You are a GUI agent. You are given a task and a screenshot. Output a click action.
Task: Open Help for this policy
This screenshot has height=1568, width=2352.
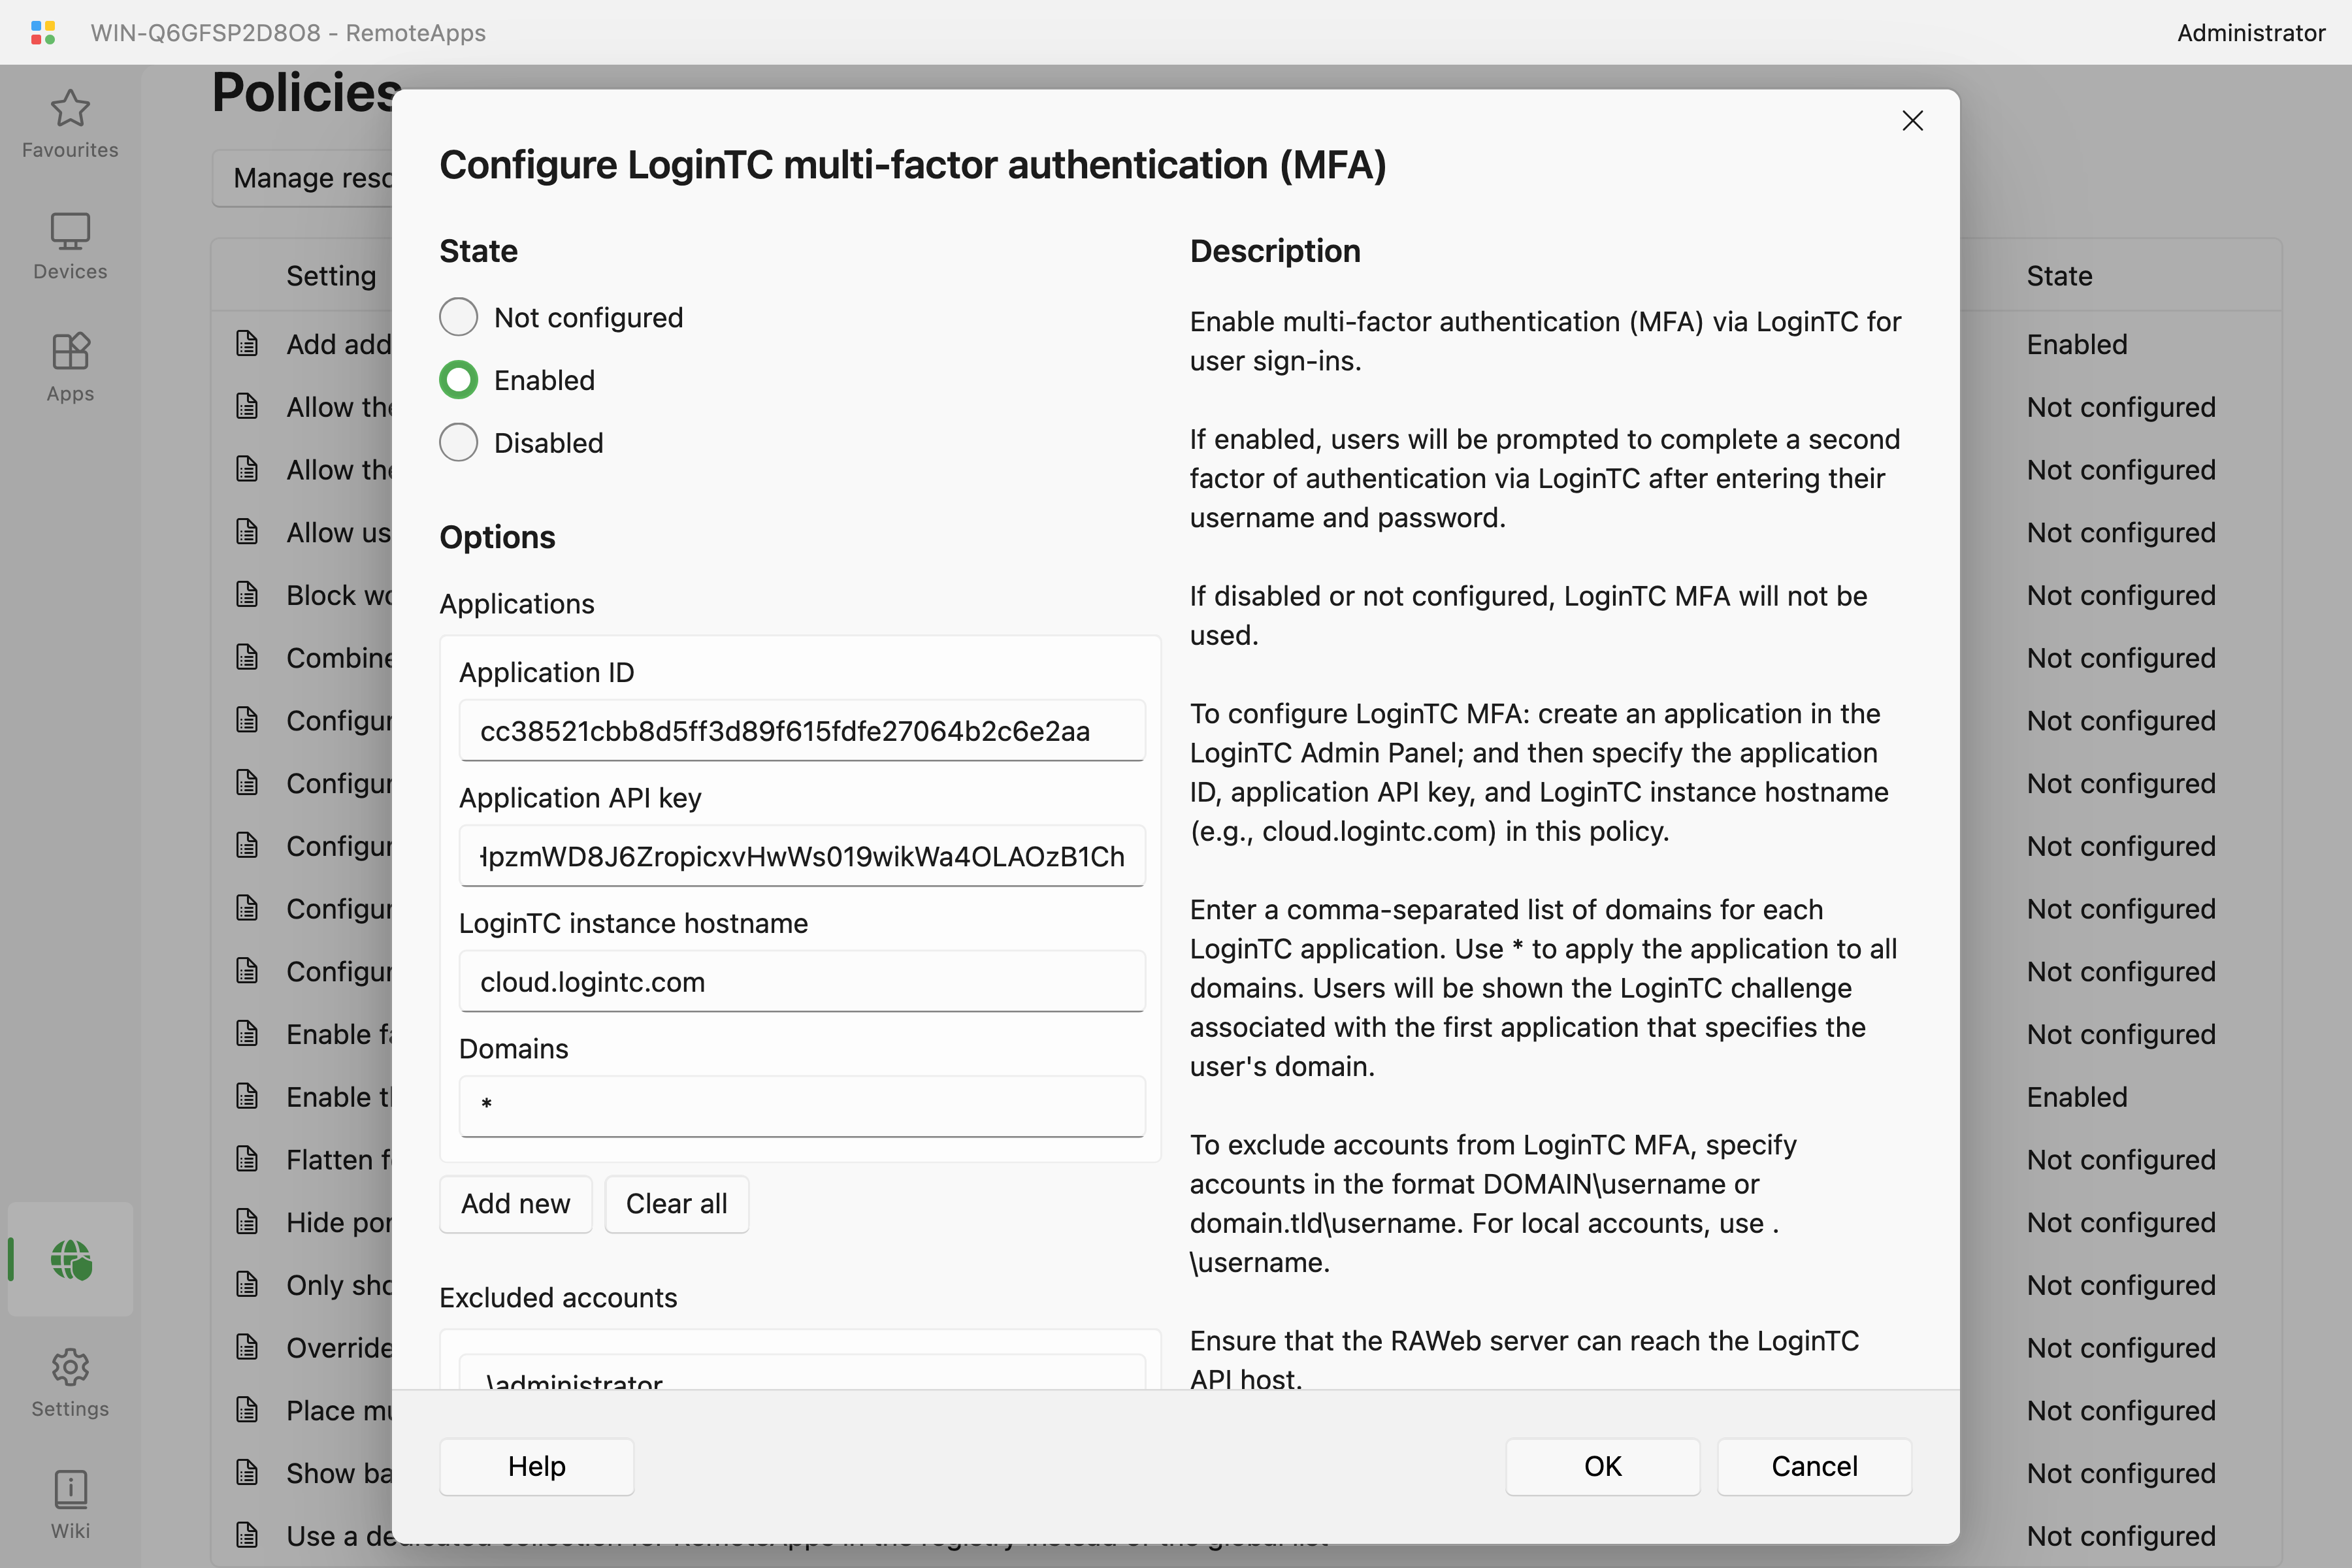[536, 1466]
